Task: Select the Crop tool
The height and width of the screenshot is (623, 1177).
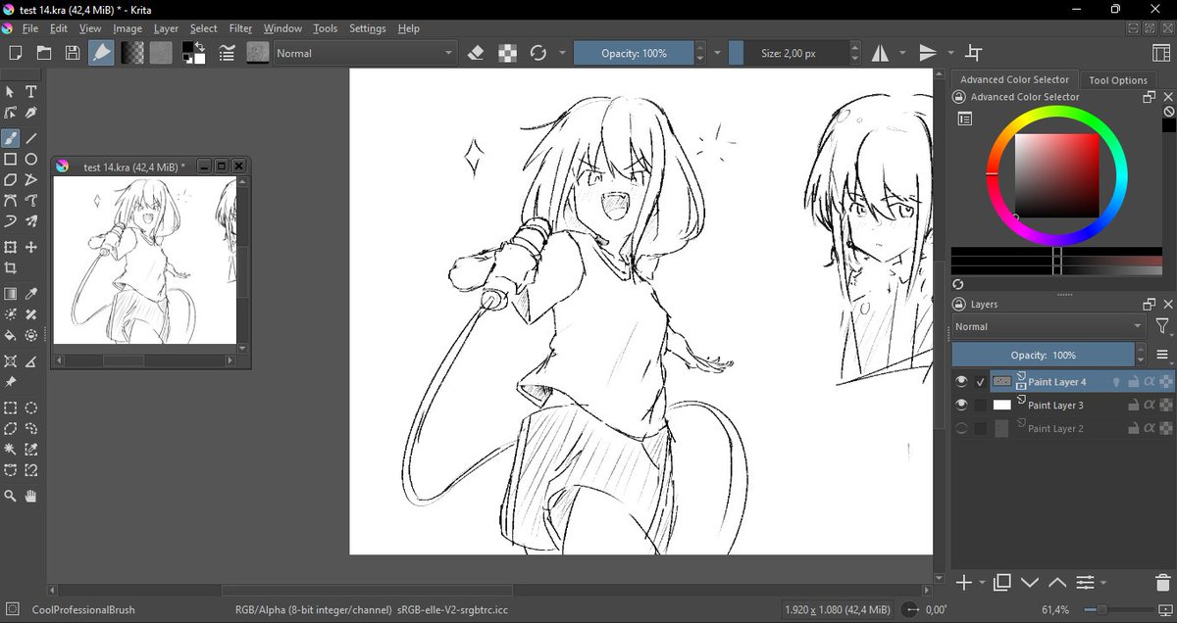Action: click(x=10, y=267)
